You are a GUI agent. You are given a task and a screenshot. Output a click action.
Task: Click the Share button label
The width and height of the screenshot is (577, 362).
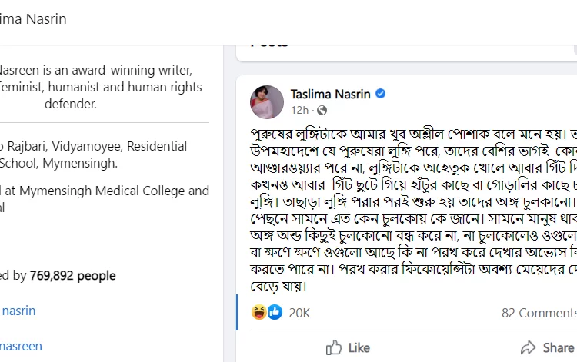point(559,347)
